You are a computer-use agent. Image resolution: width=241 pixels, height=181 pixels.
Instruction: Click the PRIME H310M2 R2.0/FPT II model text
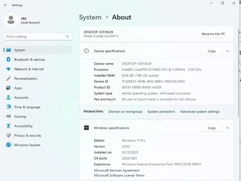coord(101,36)
